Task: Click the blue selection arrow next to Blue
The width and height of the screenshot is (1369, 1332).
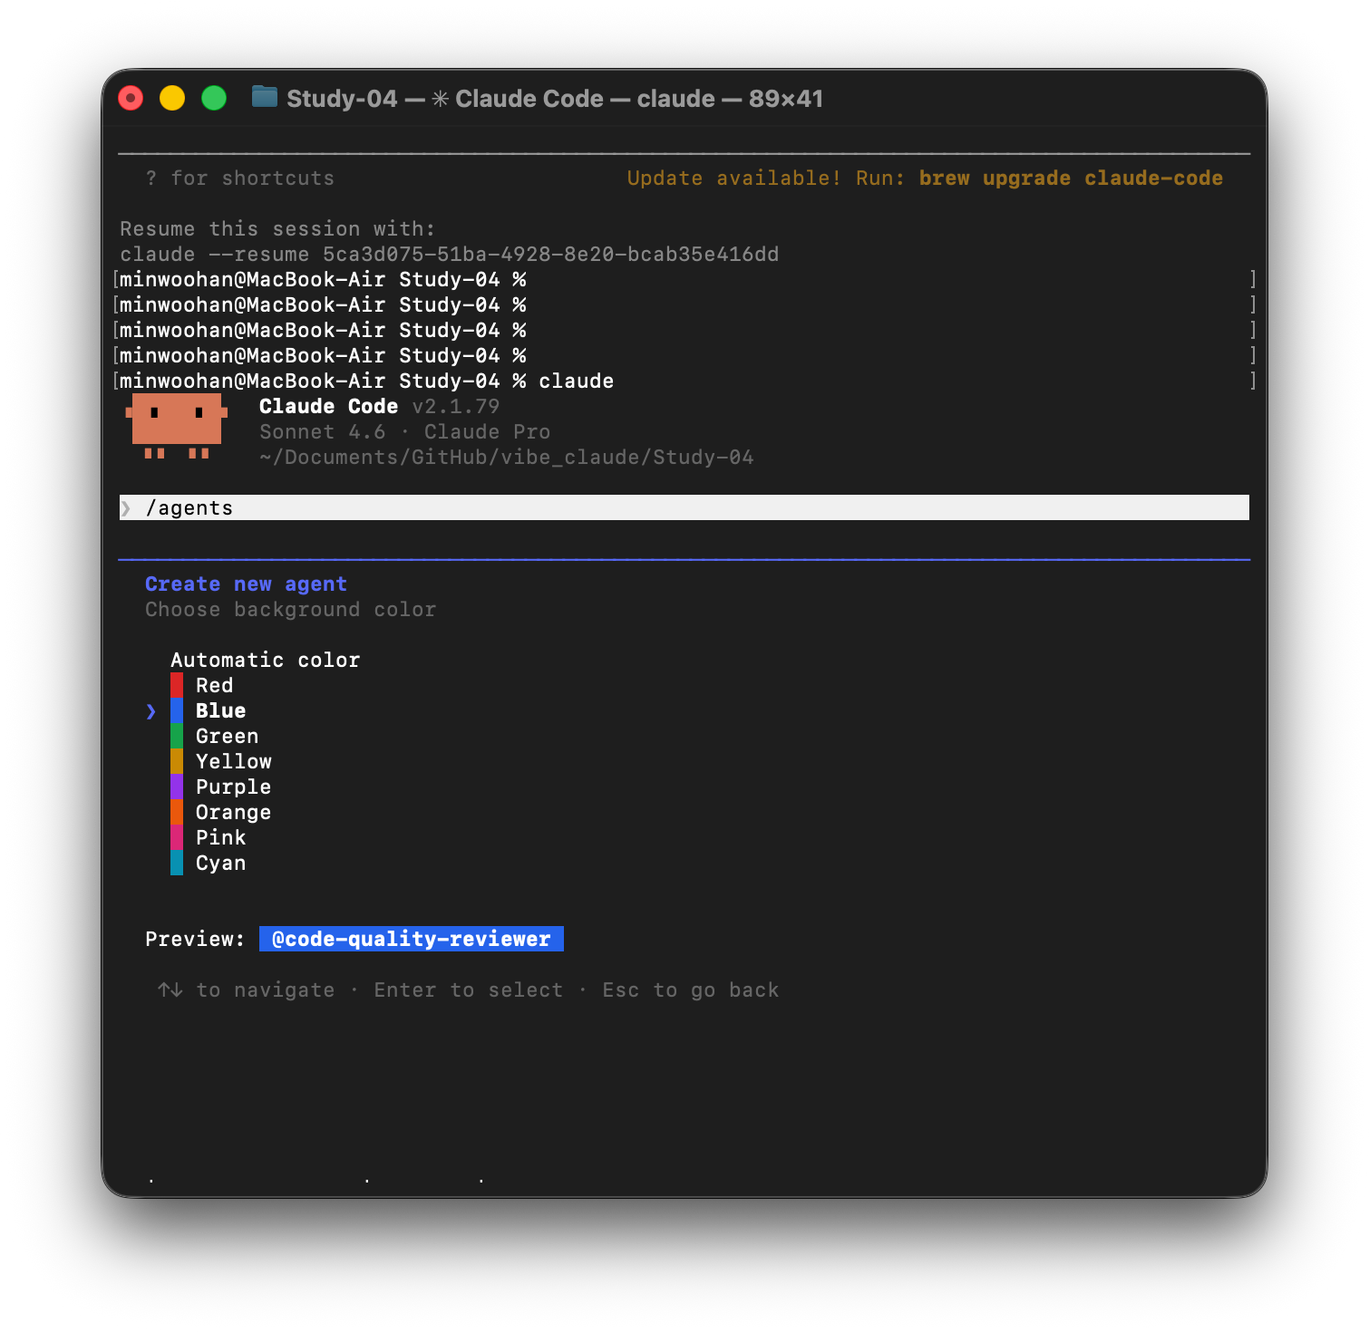Action: click(151, 711)
